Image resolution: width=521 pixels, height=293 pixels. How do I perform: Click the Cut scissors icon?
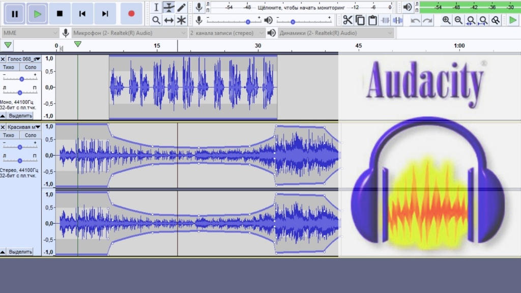(x=348, y=20)
